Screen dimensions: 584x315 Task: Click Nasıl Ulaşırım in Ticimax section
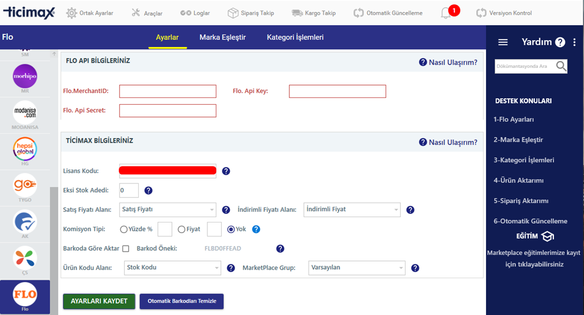pos(448,142)
